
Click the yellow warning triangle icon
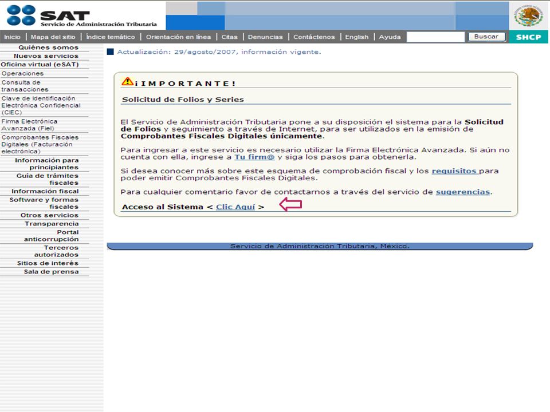tap(127, 81)
